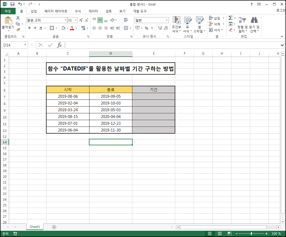This screenshot has height=237, width=286.
Task: Expand the Name Box dropdown arrow
Action: [25, 45]
